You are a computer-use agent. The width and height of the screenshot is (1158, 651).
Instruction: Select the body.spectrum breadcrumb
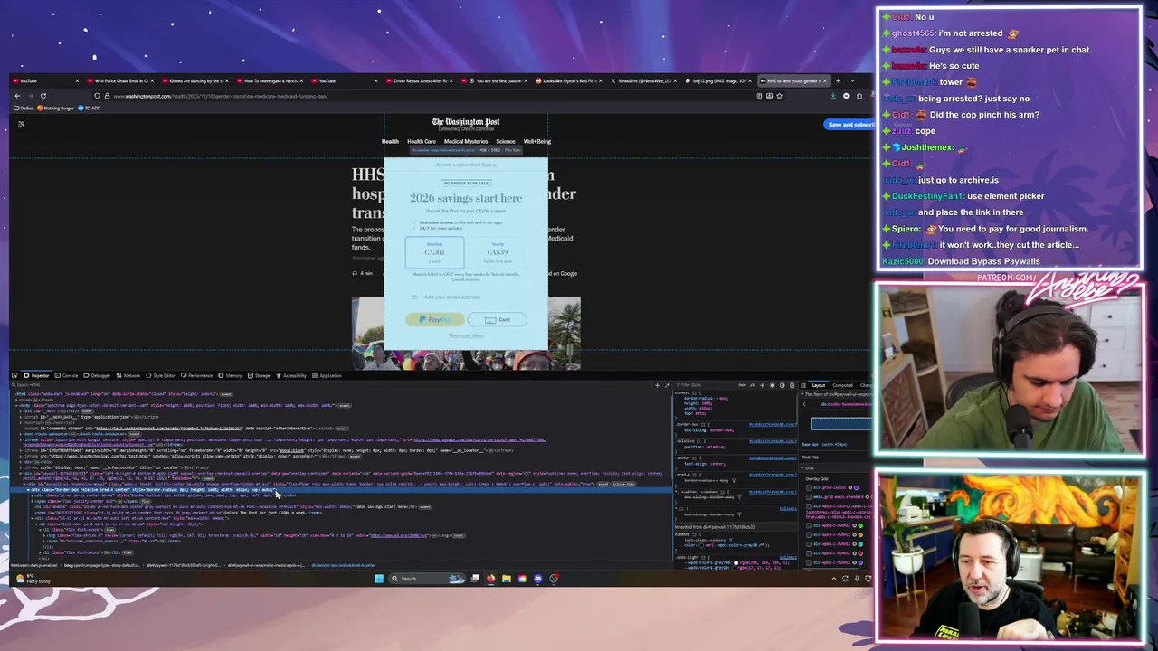[x=101, y=566]
